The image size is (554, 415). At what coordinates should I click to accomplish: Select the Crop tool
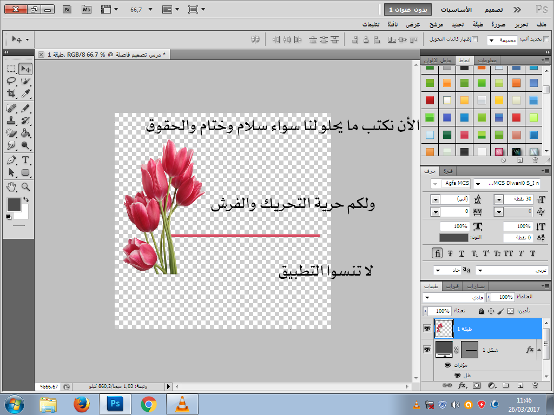point(11,93)
